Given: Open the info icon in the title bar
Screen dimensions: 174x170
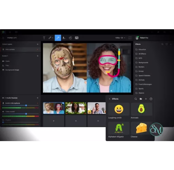Looking at the screenshot, I should [16, 32].
